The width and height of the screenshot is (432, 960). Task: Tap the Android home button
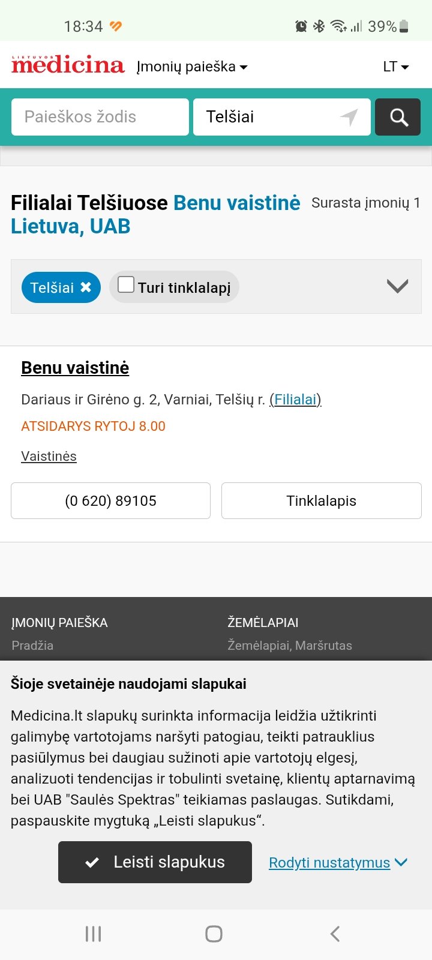(214, 934)
